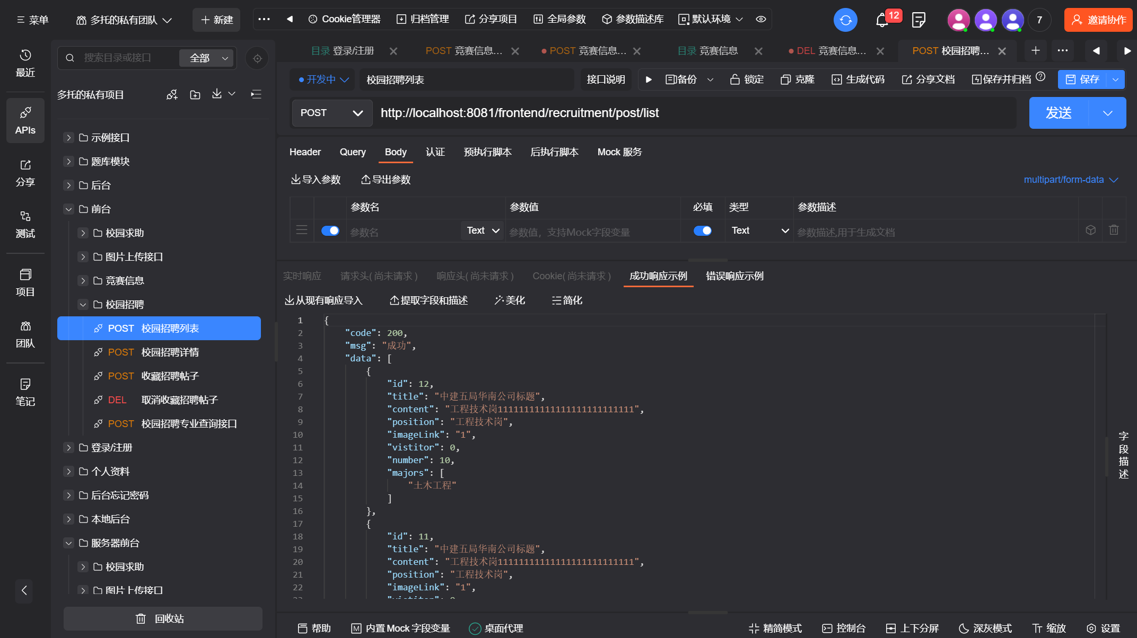Toggle the parameter enable switch
The width and height of the screenshot is (1137, 638).
coord(330,231)
